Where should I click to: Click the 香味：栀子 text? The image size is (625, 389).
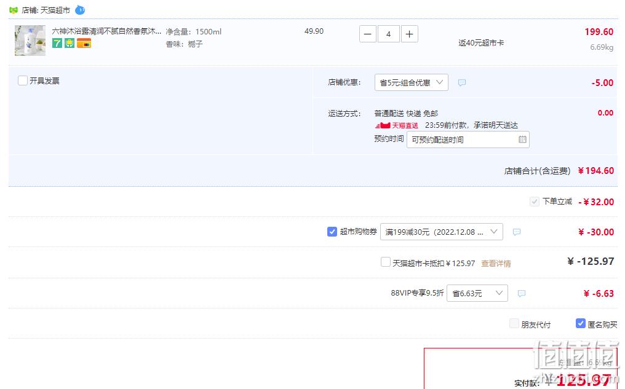click(184, 44)
